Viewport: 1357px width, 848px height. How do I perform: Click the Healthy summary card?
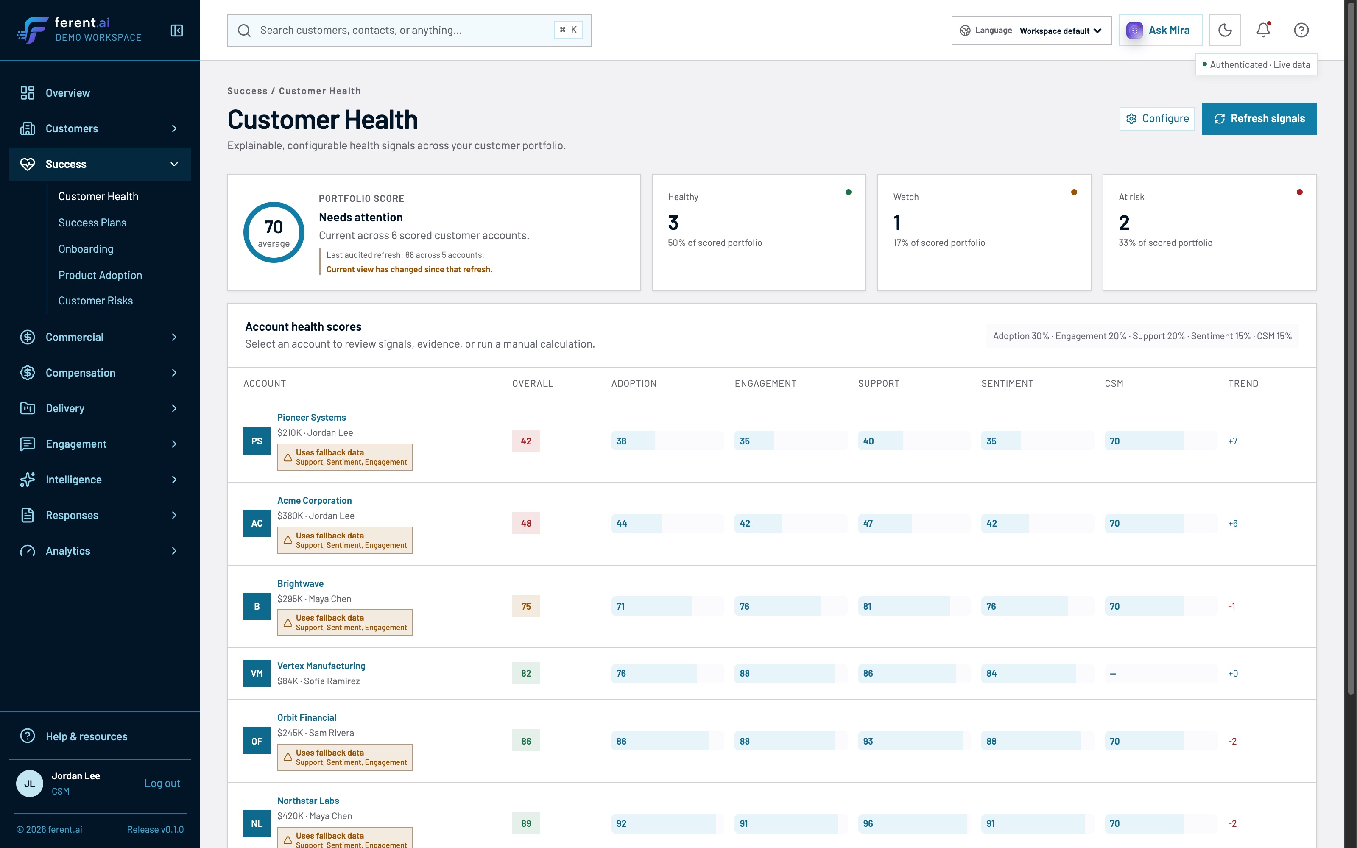coord(759,232)
